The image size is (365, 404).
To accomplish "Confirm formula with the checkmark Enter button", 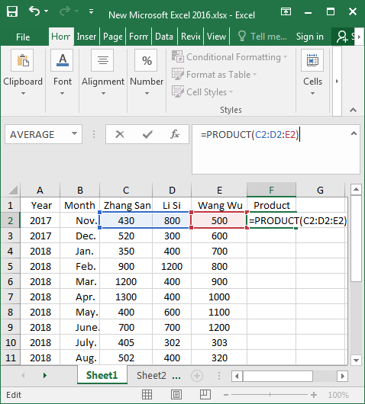I will point(147,134).
